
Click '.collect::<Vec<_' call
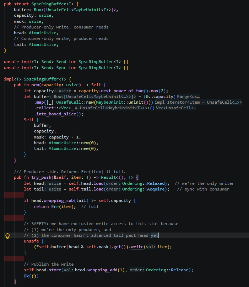point(54,108)
